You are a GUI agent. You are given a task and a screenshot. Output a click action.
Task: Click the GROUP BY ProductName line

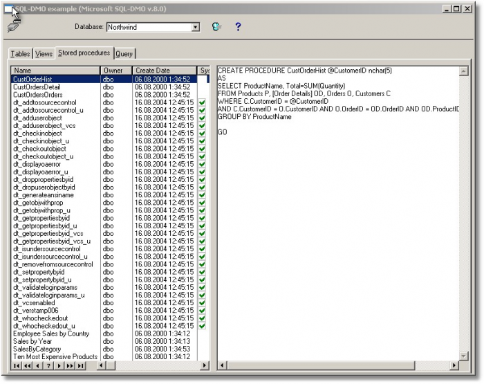(254, 117)
